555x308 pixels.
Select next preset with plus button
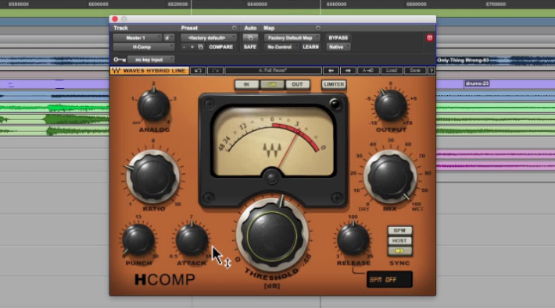(x=192, y=47)
